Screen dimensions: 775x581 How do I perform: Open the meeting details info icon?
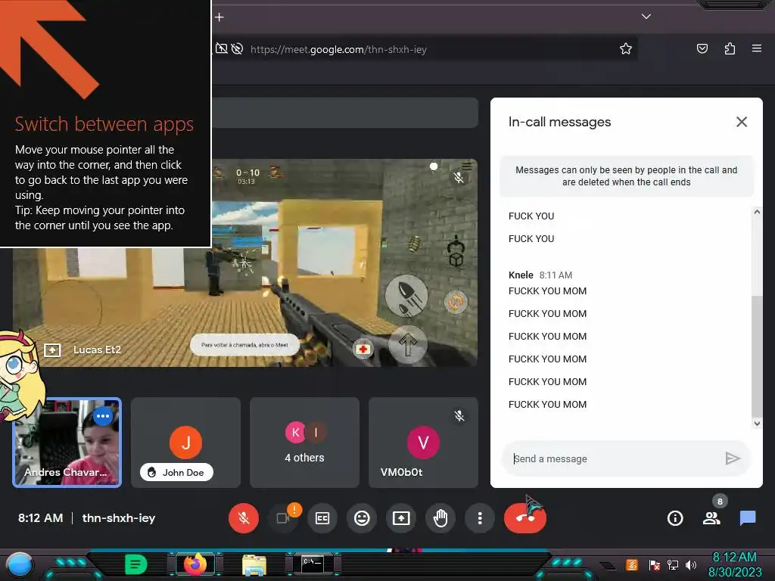click(x=674, y=517)
